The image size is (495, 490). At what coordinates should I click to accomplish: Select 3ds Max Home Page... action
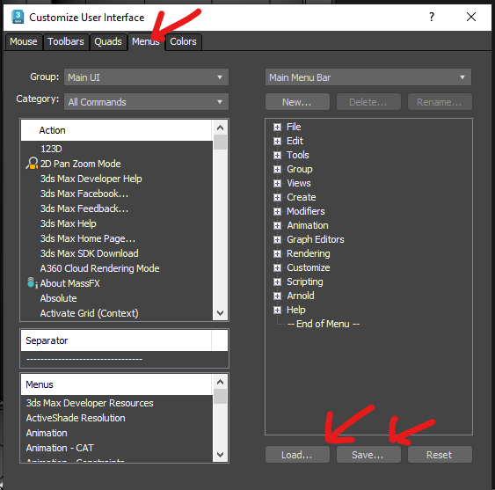88,238
